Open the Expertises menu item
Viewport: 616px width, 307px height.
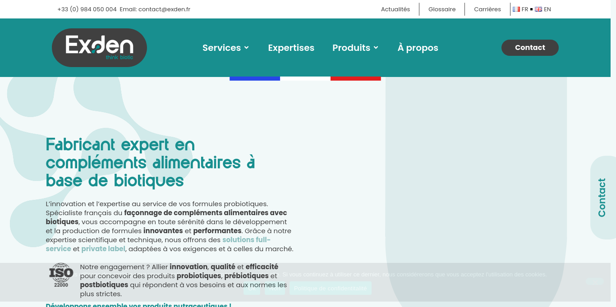[291, 48]
